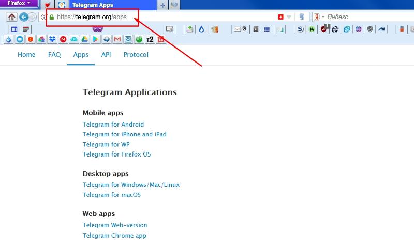The height and width of the screenshot is (249, 414).
Task: Click the Яндекс search field
Action: (369, 17)
